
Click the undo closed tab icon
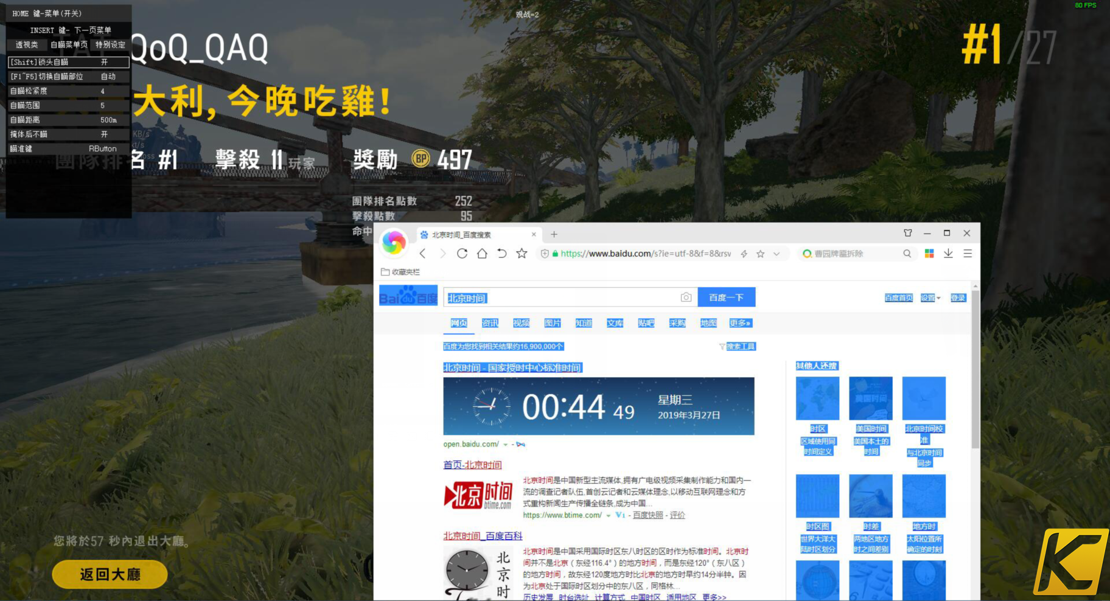coord(501,254)
